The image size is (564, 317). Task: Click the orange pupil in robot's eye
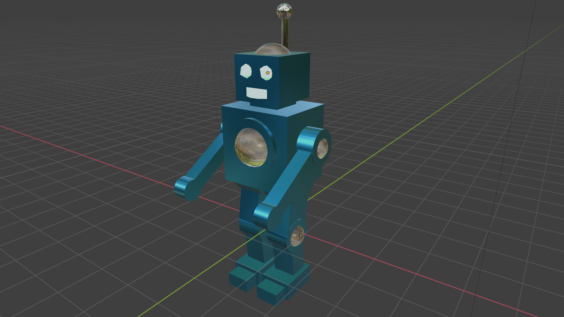tap(268, 72)
